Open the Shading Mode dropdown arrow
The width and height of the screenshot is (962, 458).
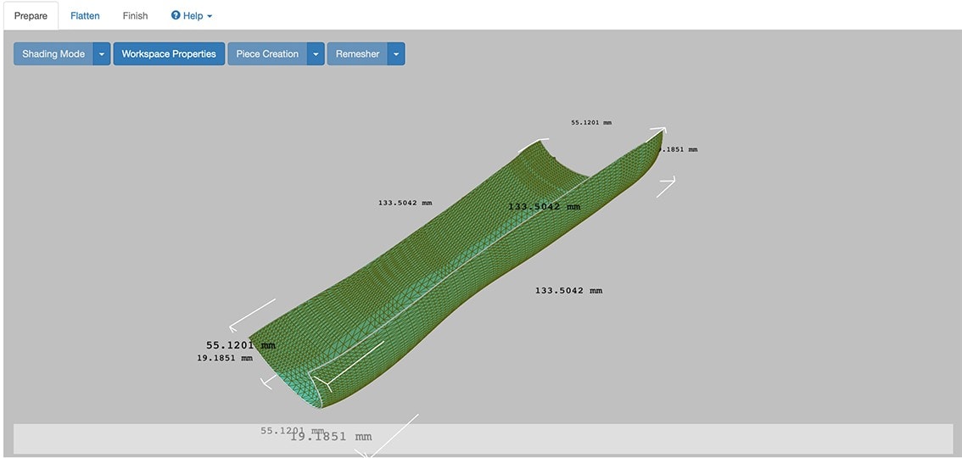[x=102, y=54]
